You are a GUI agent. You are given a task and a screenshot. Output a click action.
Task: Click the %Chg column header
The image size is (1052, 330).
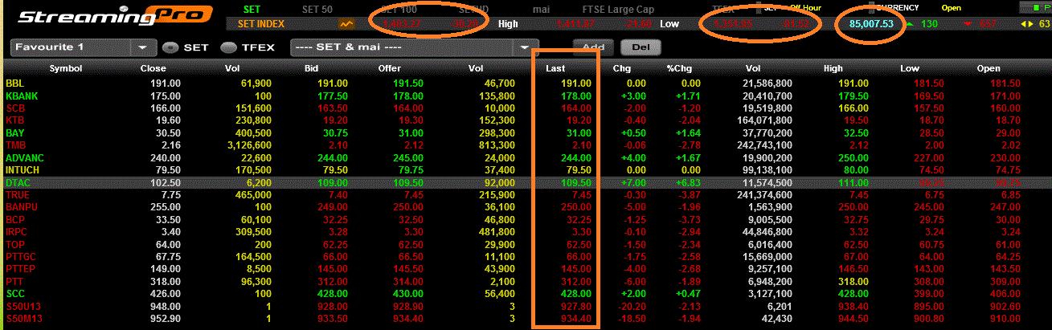tap(678, 68)
